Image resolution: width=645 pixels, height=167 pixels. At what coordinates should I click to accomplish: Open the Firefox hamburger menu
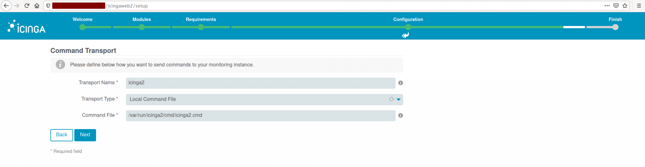[x=639, y=6]
